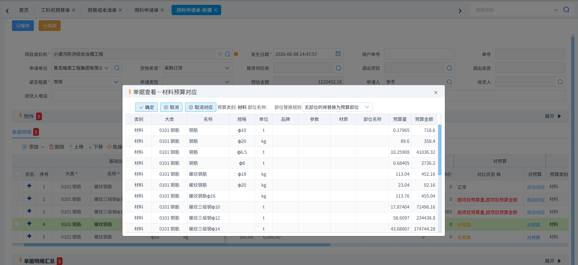Screen dimensions: 578x265
Task: Click the 确定 button in dialog
Action: (147, 107)
